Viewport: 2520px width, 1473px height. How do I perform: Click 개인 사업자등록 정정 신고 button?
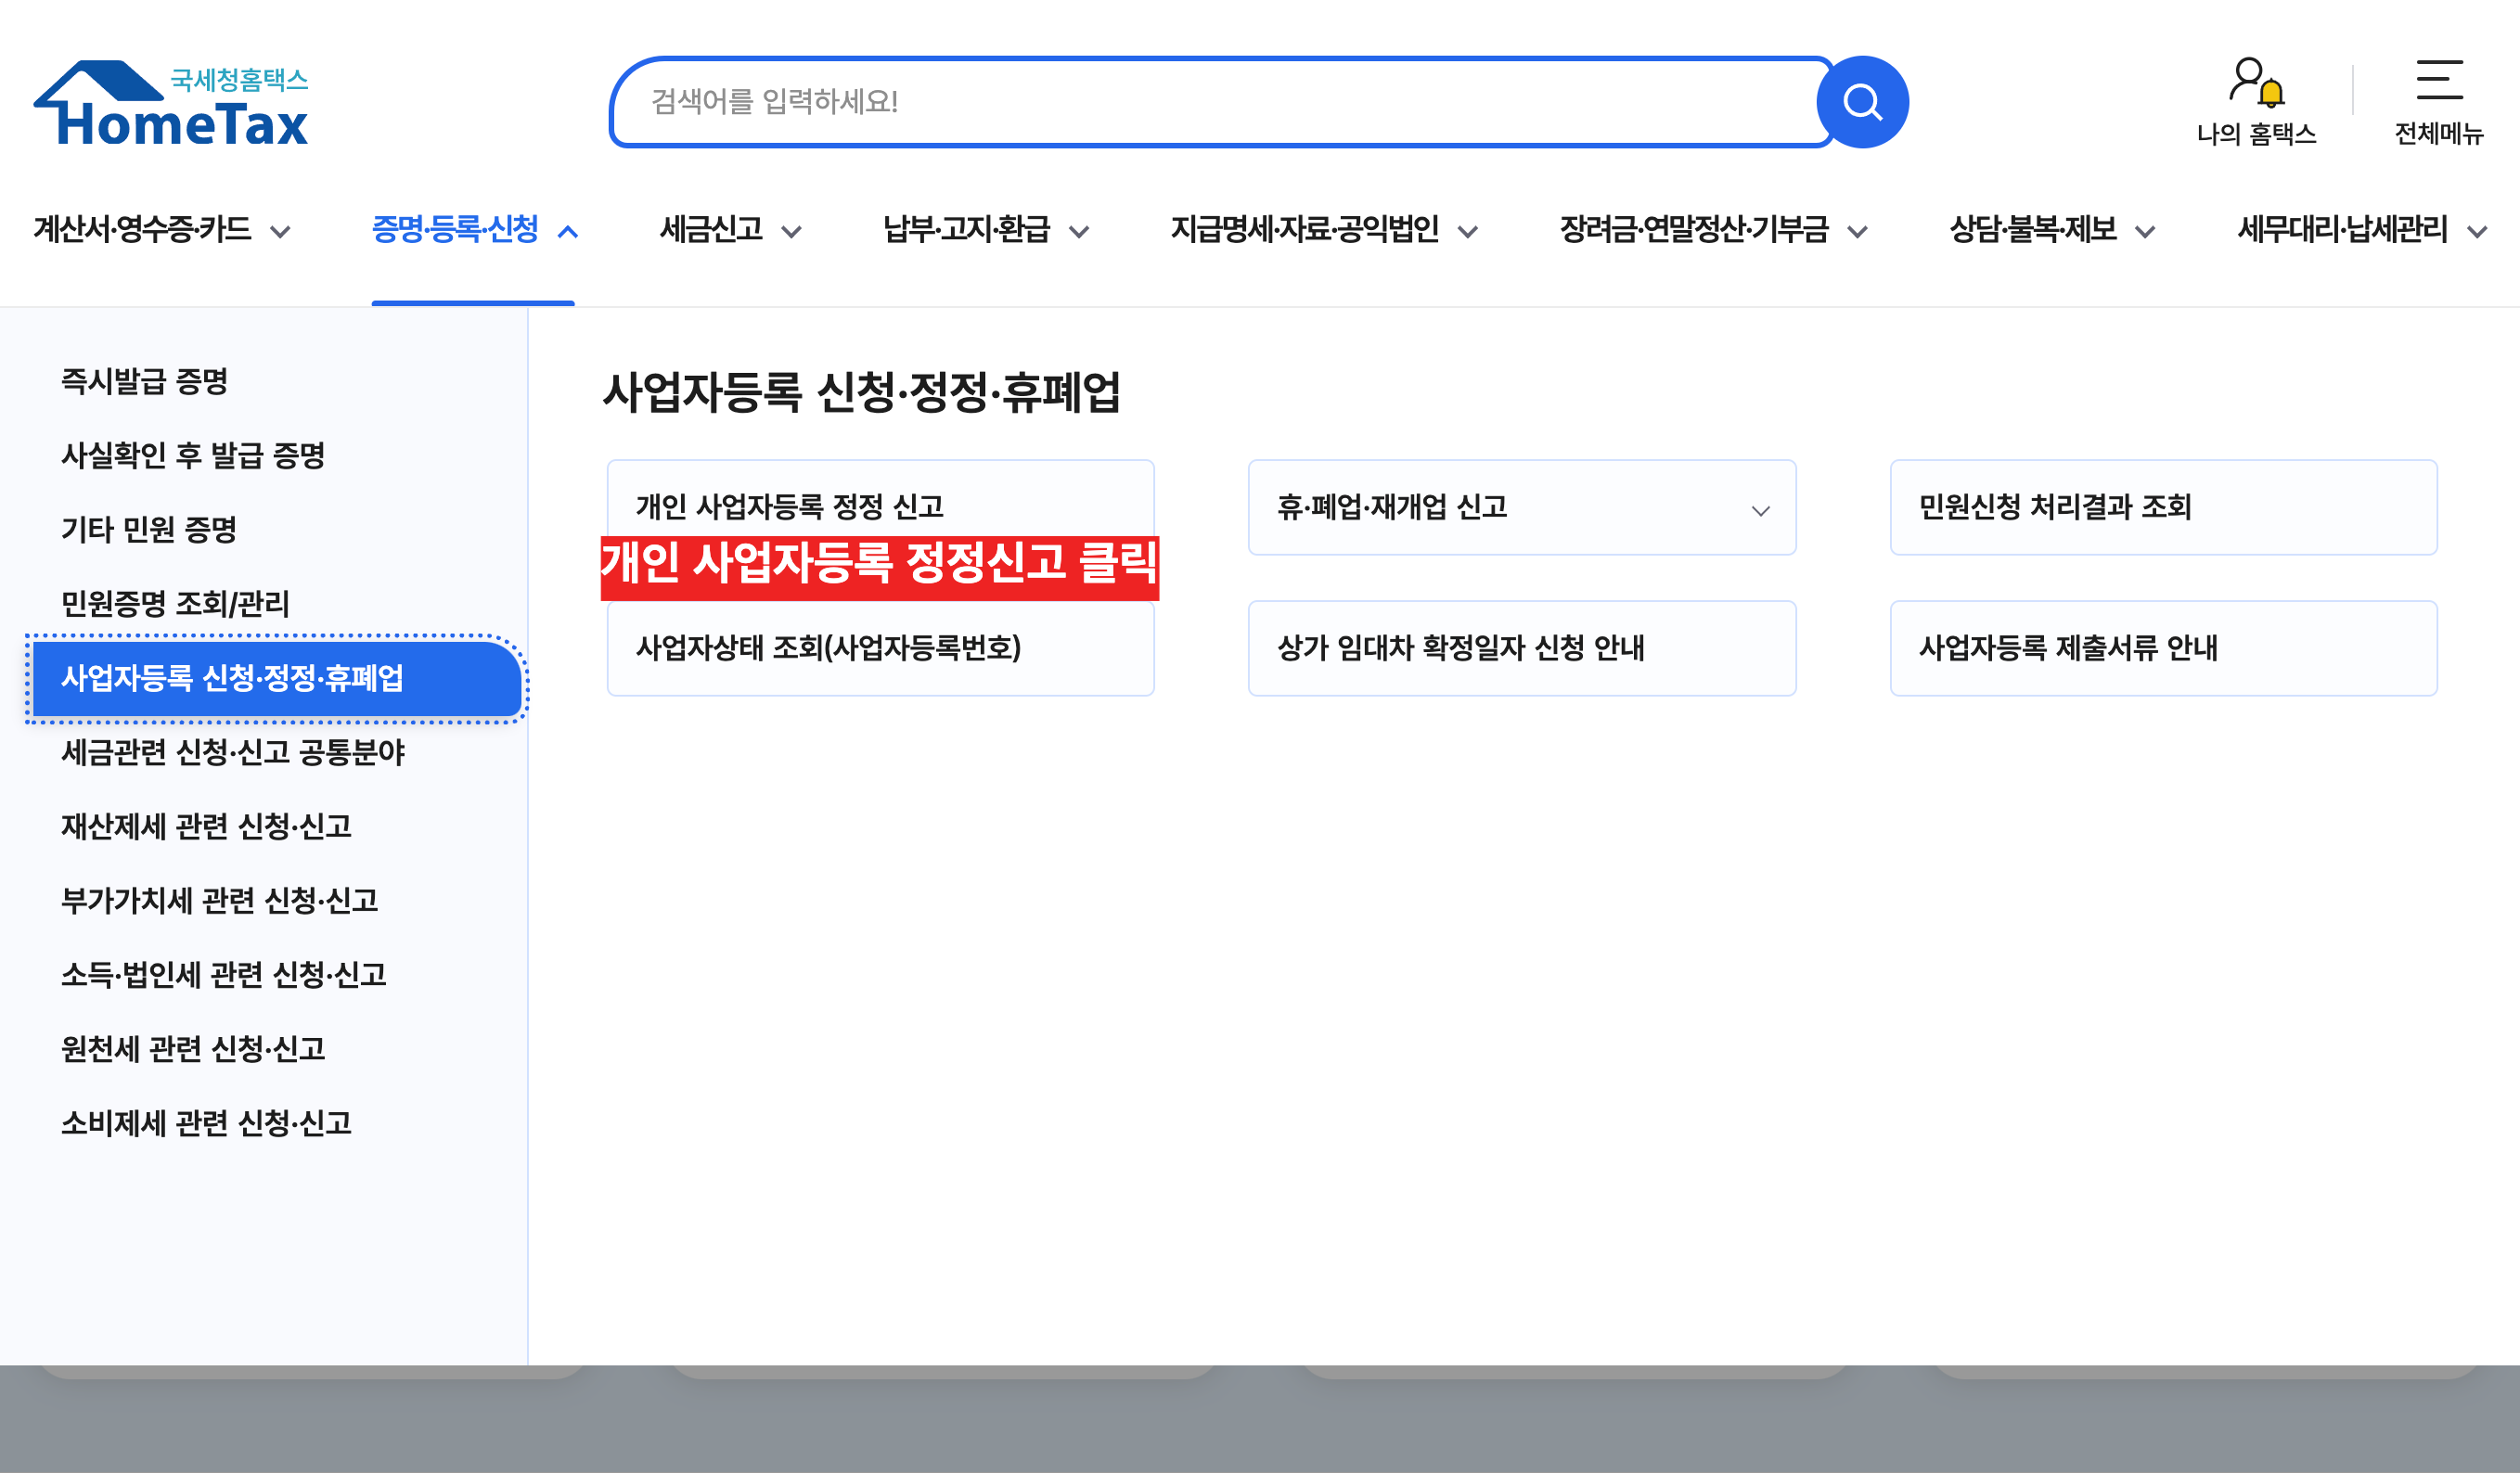tap(880, 506)
